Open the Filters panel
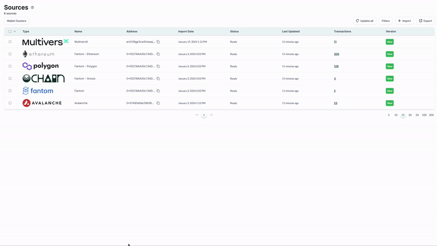 click(386, 21)
